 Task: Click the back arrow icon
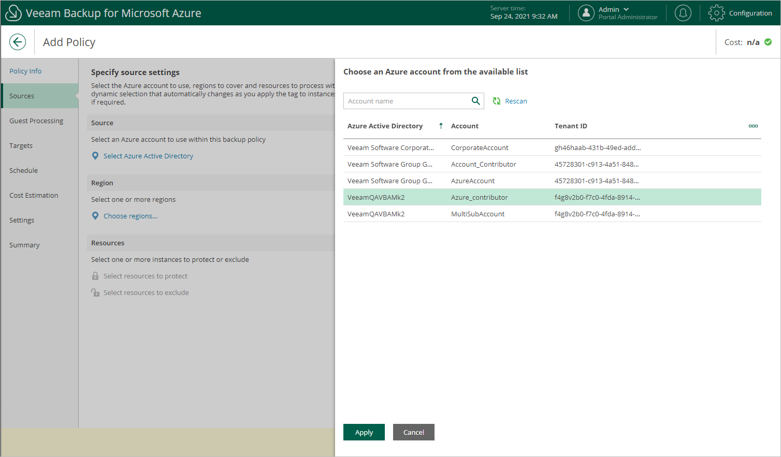click(x=18, y=42)
